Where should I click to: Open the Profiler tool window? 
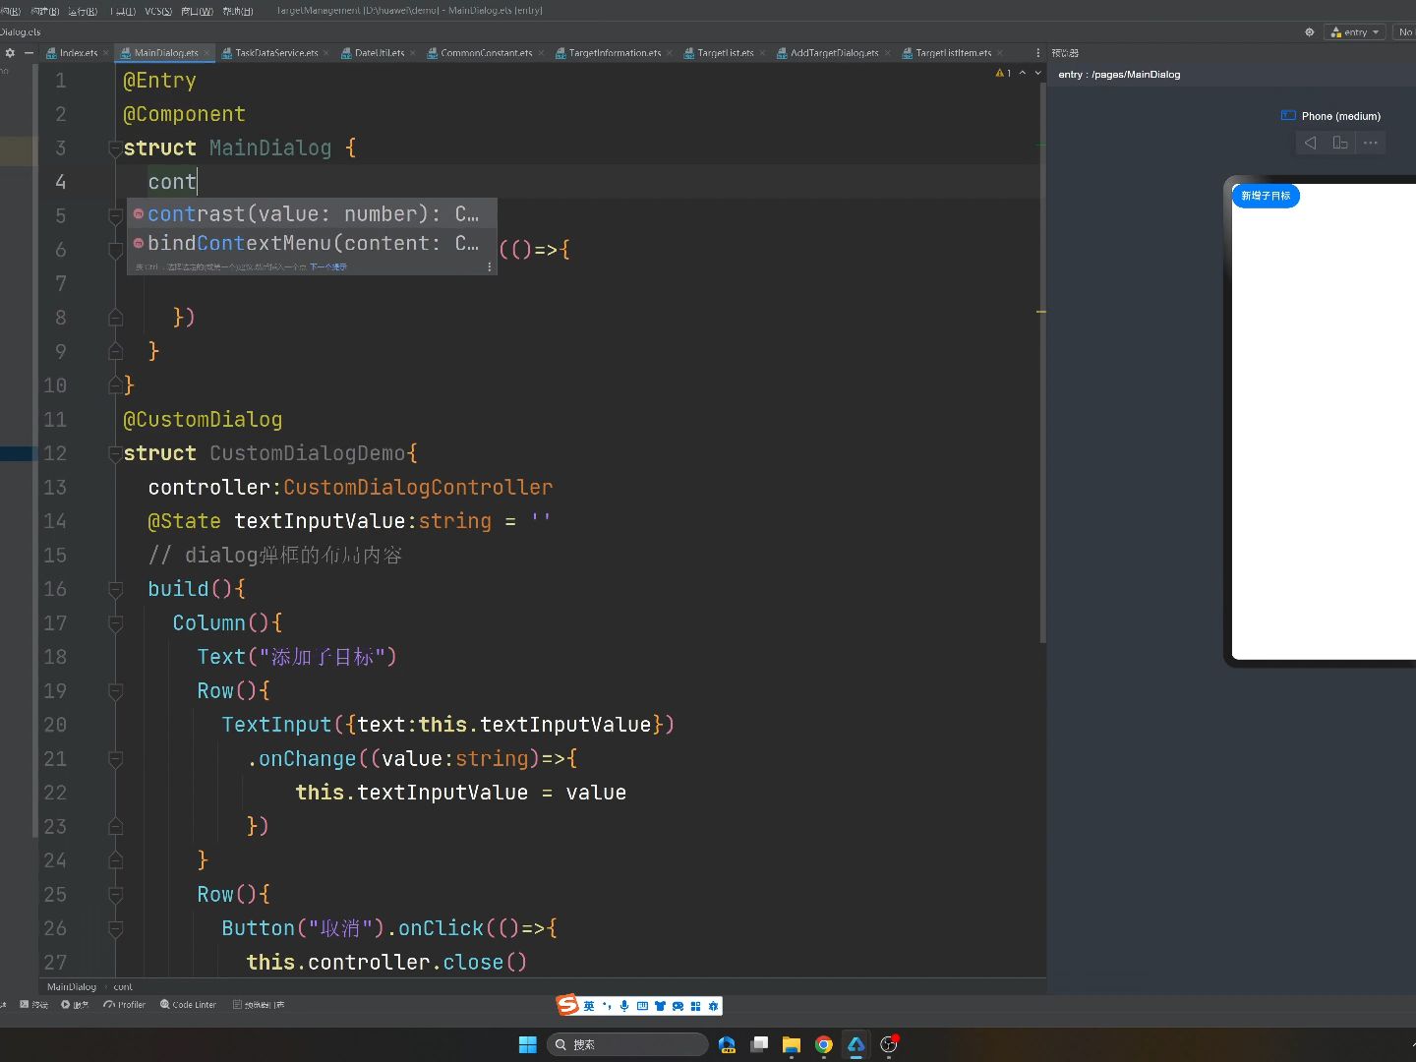point(125,1005)
